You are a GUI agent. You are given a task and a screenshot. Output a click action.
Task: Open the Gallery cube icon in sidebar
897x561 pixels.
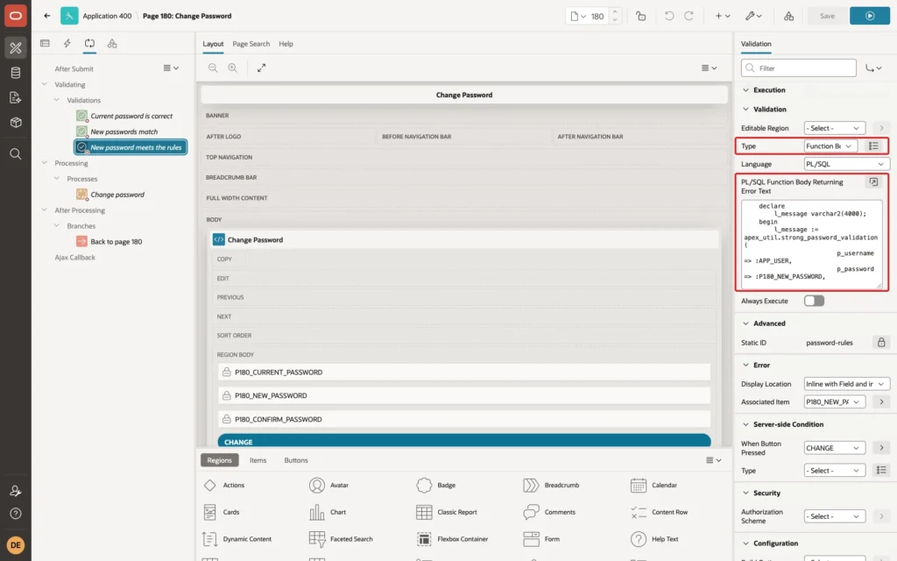[16, 122]
